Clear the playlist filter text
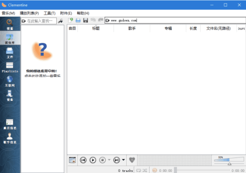 [107, 20]
